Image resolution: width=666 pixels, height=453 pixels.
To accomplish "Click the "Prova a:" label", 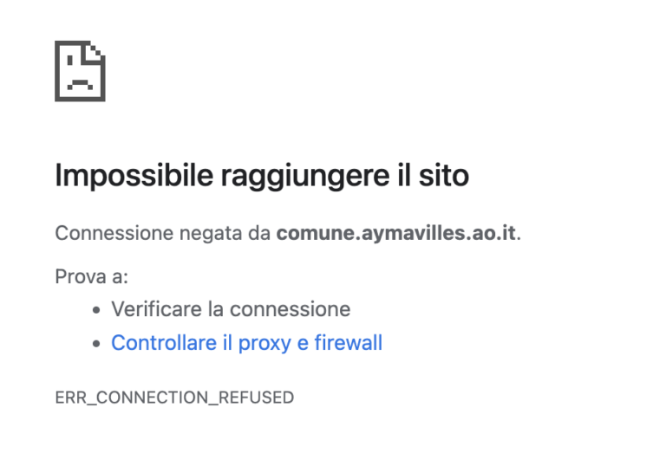I will point(91,277).
